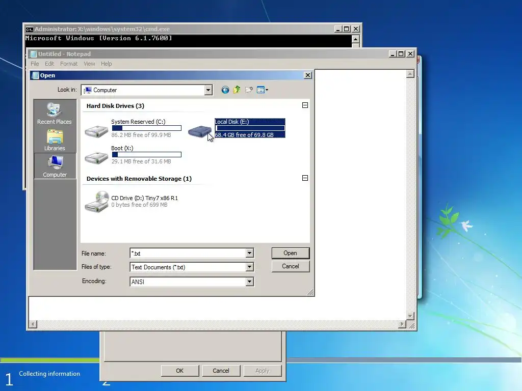This screenshot has width=522, height=391.
Task: Click Notepad horizontal scrollbar right arrow
Action: [x=402, y=324]
